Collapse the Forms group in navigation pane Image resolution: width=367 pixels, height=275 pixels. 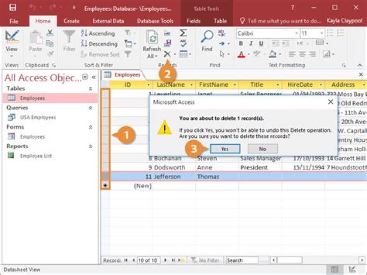[x=90, y=127]
